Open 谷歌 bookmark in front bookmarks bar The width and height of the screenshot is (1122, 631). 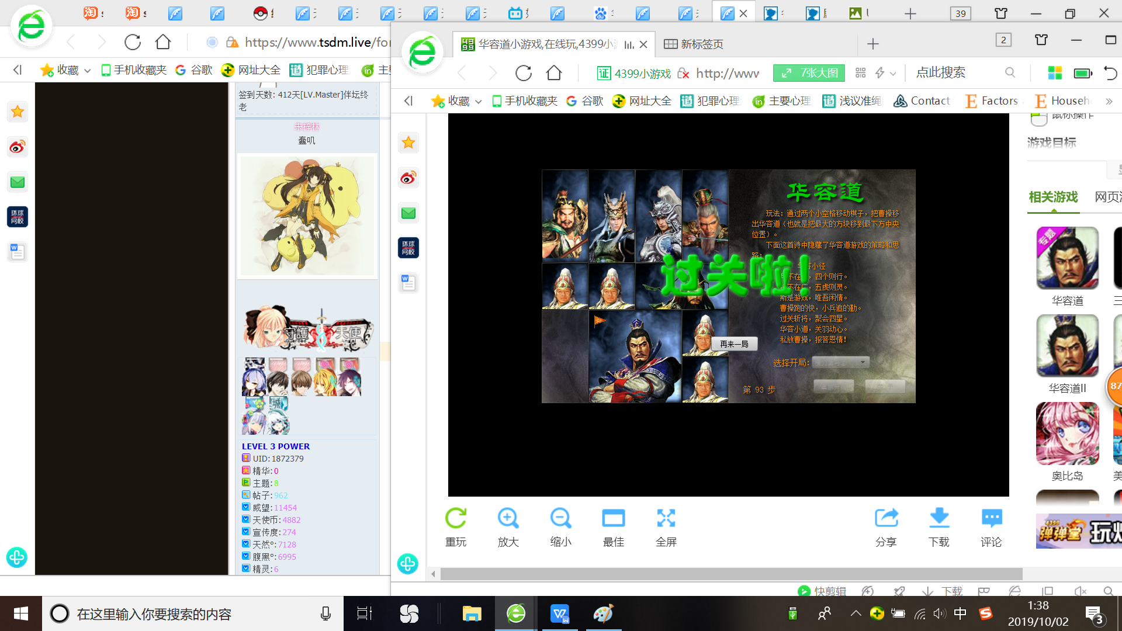[x=584, y=101]
